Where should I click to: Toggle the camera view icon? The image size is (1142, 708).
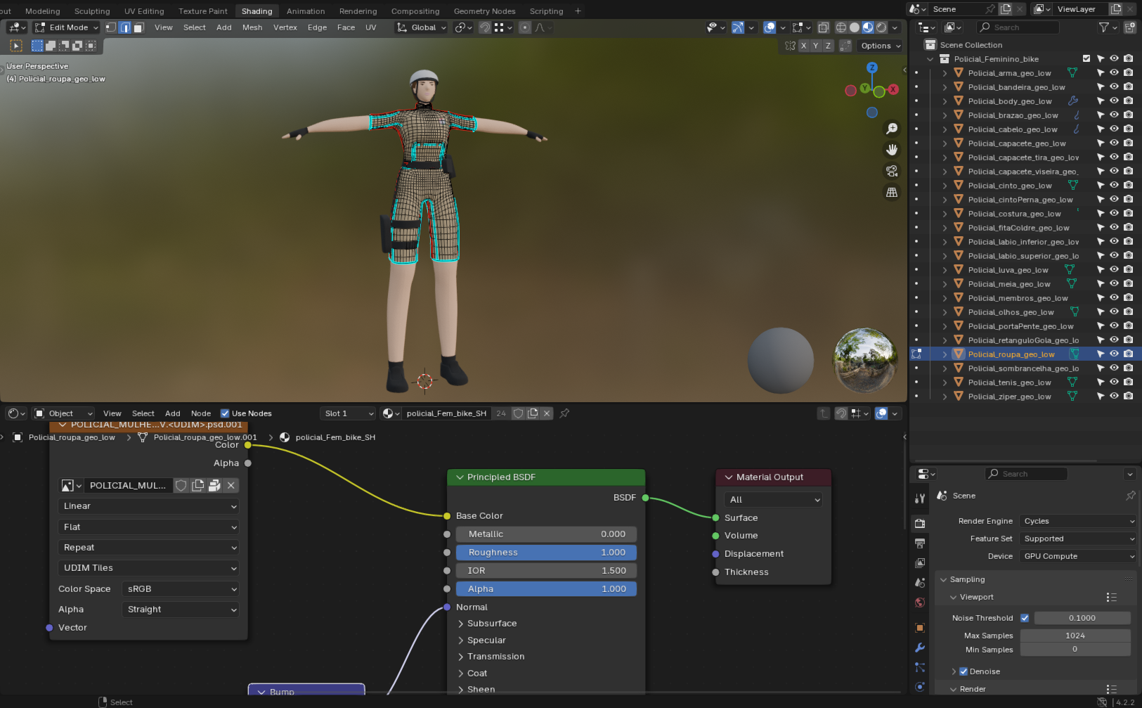click(892, 171)
